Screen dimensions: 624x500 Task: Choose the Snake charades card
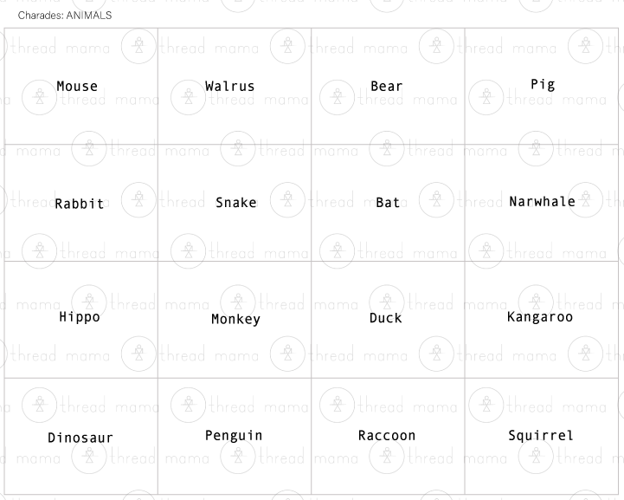coord(236,203)
